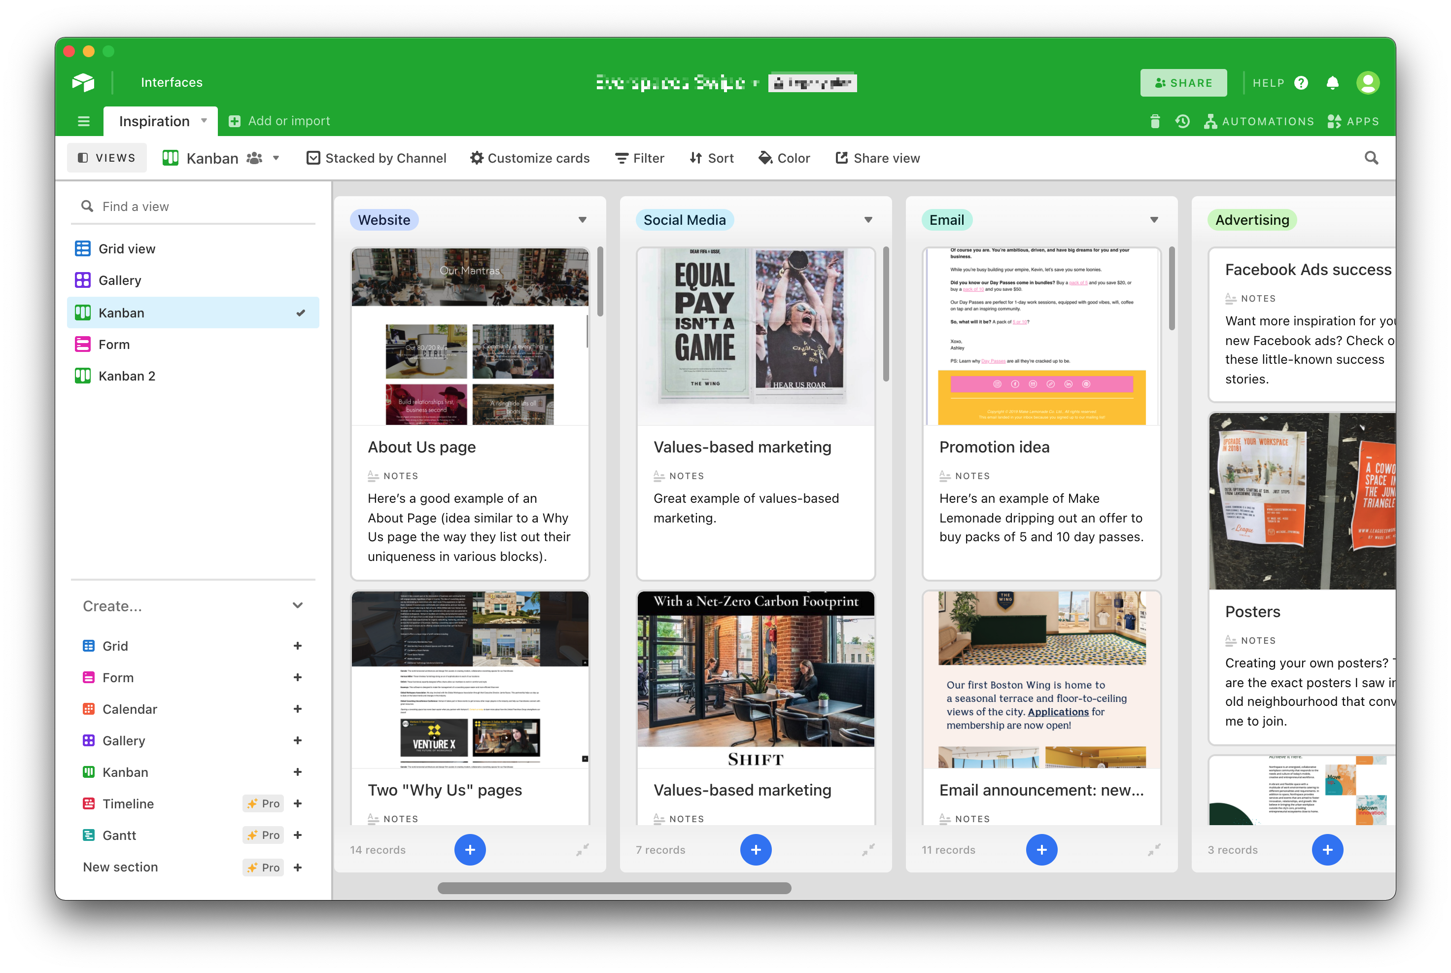This screenshot has width=1451, height=973.
Task: Open APPS panel
Action: click(x=1352, y=121)
